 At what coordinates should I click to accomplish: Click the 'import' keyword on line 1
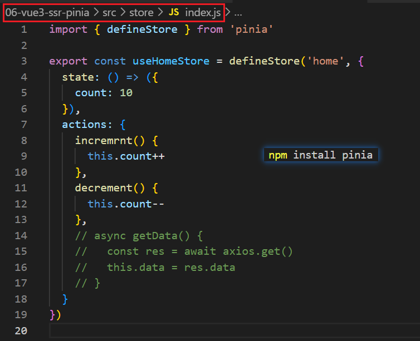coord(69,29)
